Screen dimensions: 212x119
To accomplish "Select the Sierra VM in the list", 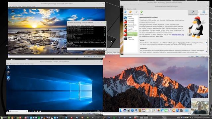I will tap(131, 38).
